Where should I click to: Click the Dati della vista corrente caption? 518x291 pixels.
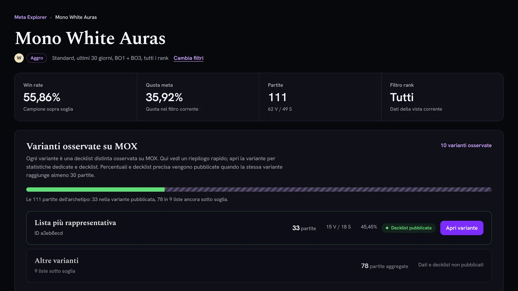click(x=416, y=109)
